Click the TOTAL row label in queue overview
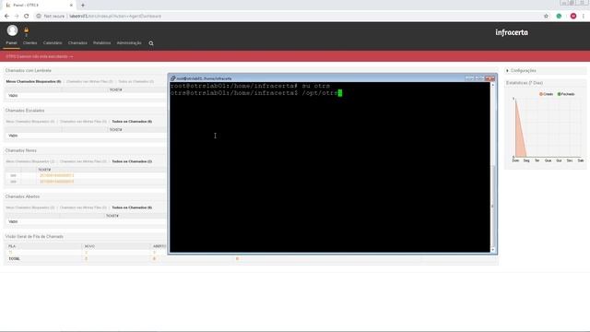This screenshot has height=332, width=590. tap(15, 259)
